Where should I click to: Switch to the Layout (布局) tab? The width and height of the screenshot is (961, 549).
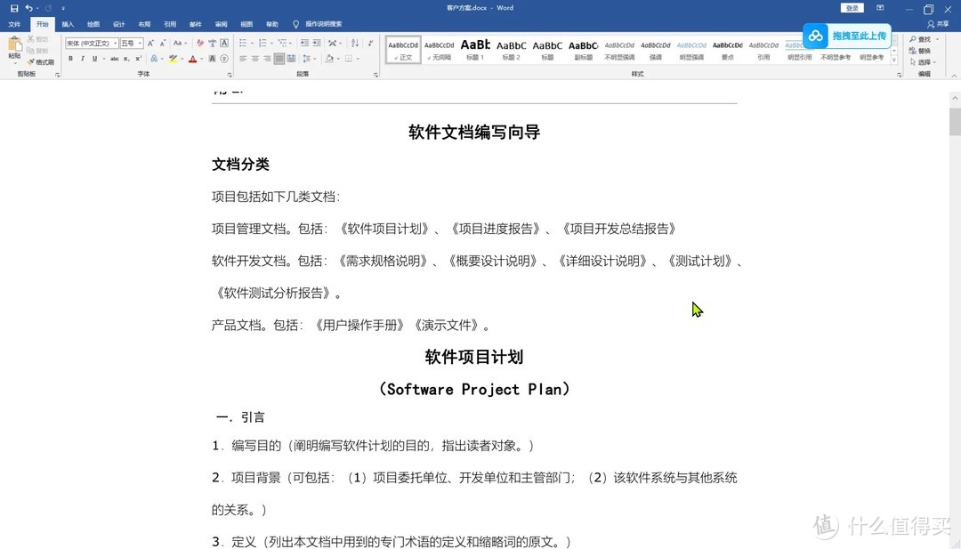click(145, 25)
